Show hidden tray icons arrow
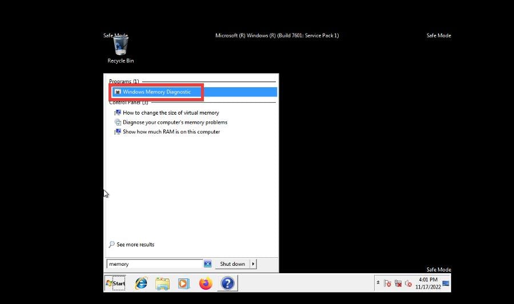Screen dimensions: 514x304 [378, 282]
